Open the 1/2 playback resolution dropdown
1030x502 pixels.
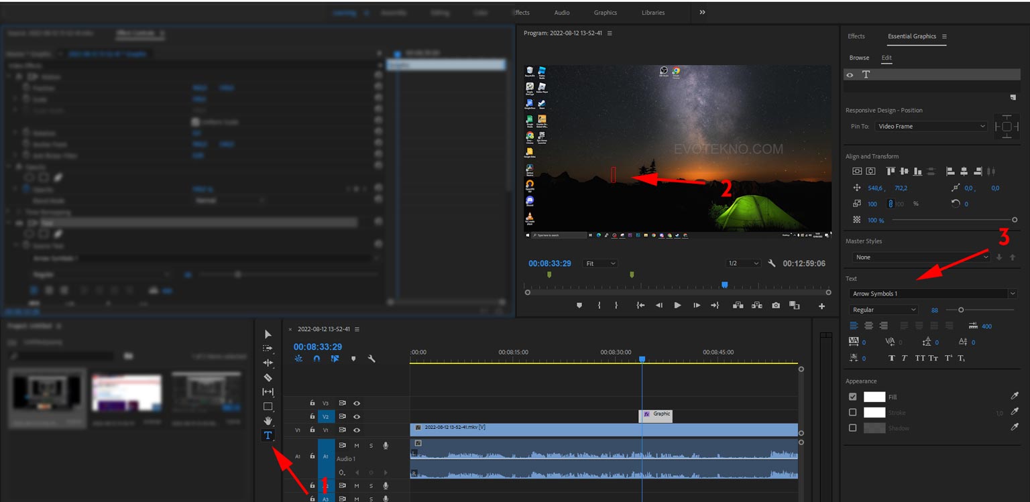742,263
